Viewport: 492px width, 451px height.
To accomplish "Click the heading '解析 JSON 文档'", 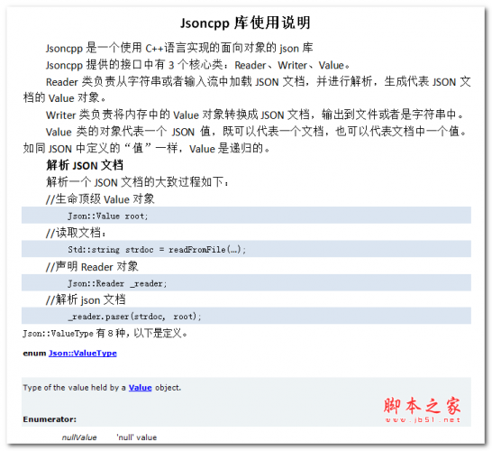I will click(85, 165).
